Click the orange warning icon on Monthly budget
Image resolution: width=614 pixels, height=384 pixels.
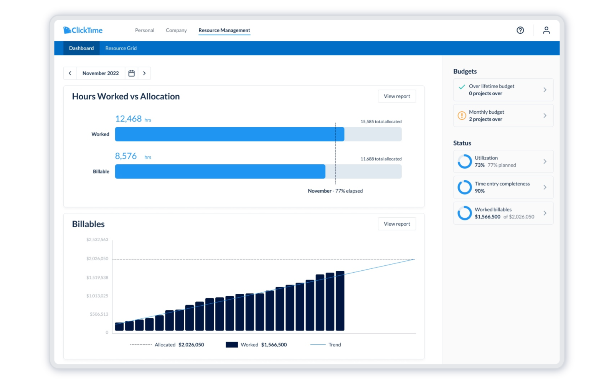click(x=462, y=115)
